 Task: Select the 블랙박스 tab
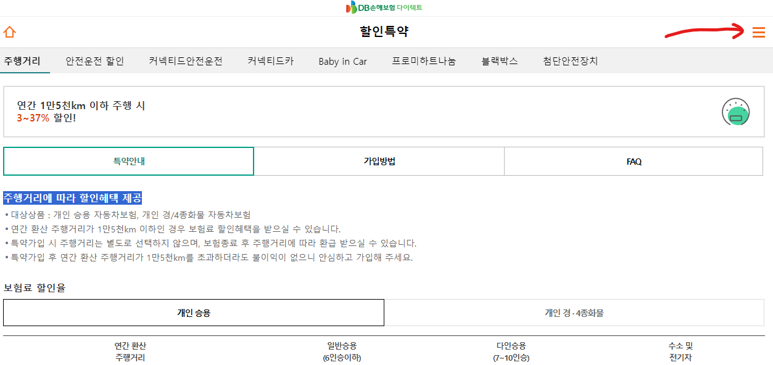point(500,61)
